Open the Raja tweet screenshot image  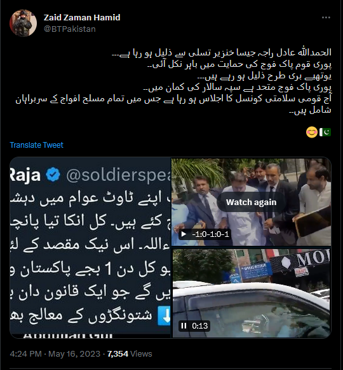pyautogui.click(x=90, y=248)
